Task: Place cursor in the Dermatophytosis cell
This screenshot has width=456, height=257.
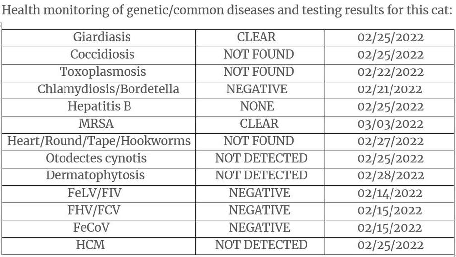Action: tap(95, 175)
